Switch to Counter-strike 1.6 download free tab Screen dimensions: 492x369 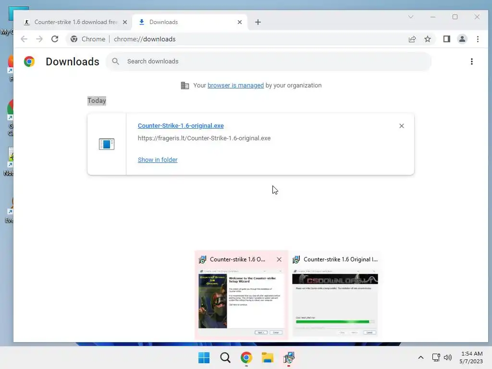[75, 22]
